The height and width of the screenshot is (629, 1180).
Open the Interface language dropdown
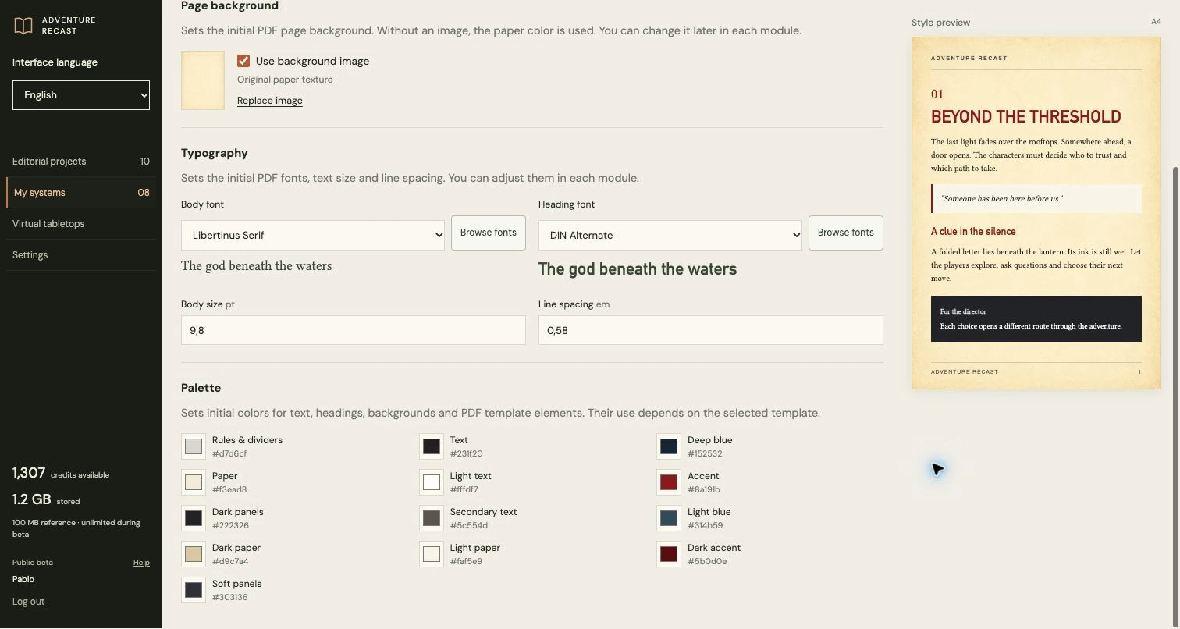[x=81, y=95]
